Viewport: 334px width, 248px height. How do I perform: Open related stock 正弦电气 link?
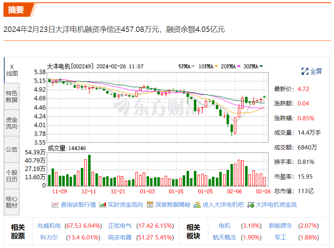[x=120, y=226]
